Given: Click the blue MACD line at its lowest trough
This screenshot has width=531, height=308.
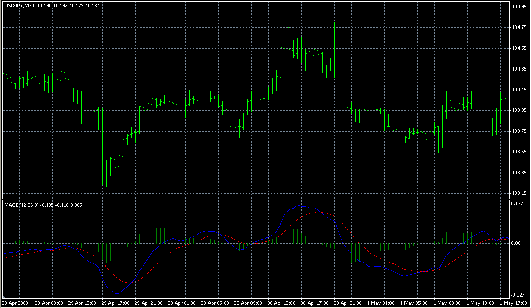Looking at the screenshot, I should [117, 295].
